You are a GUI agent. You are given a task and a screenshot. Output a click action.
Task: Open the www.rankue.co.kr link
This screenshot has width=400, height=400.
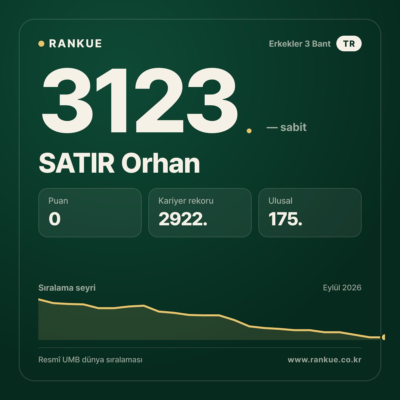pyautogui.click(x=325, y=360)
